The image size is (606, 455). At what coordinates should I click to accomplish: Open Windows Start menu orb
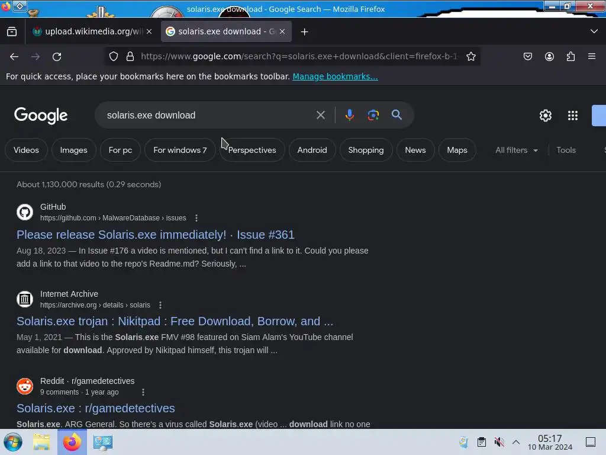(x=13, y=442)
